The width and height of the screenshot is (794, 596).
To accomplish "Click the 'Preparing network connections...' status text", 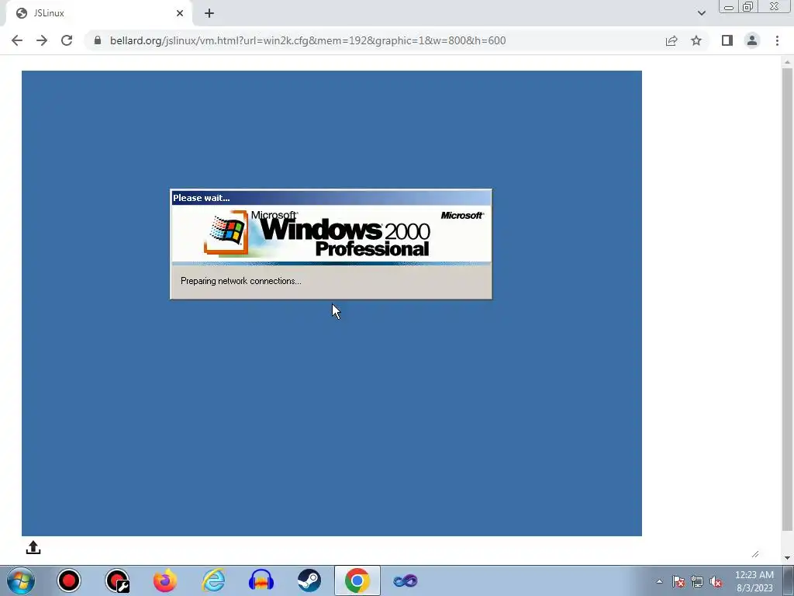I will tap(241, 281).
